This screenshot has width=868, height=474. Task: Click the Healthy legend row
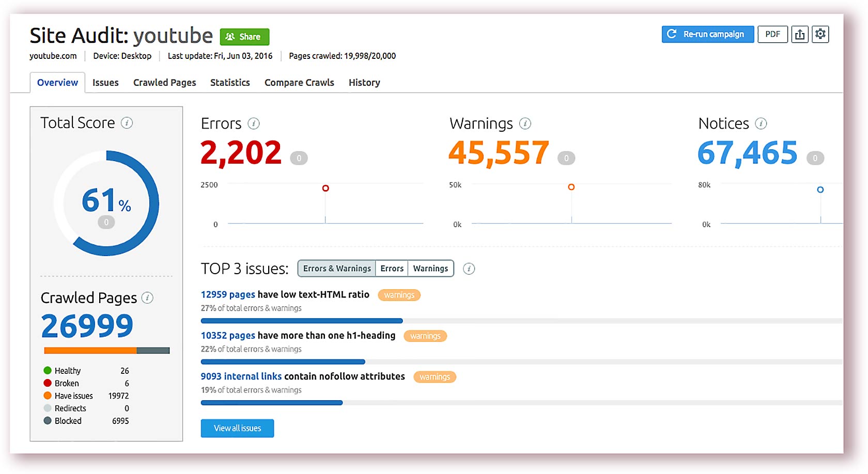tap(86, 371)
